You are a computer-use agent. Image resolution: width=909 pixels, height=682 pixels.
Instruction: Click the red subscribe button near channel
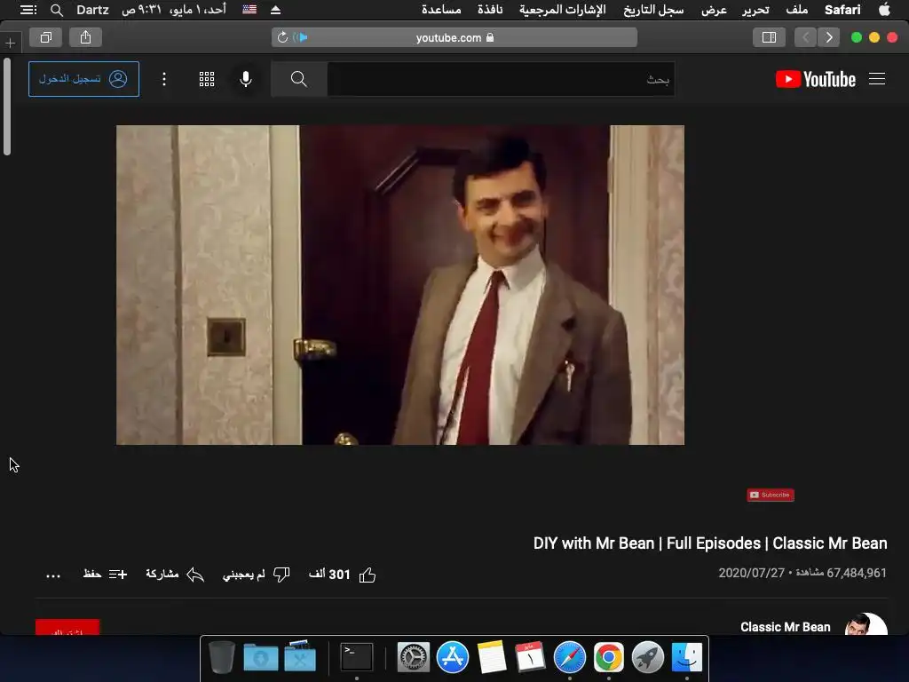(67, 628)
